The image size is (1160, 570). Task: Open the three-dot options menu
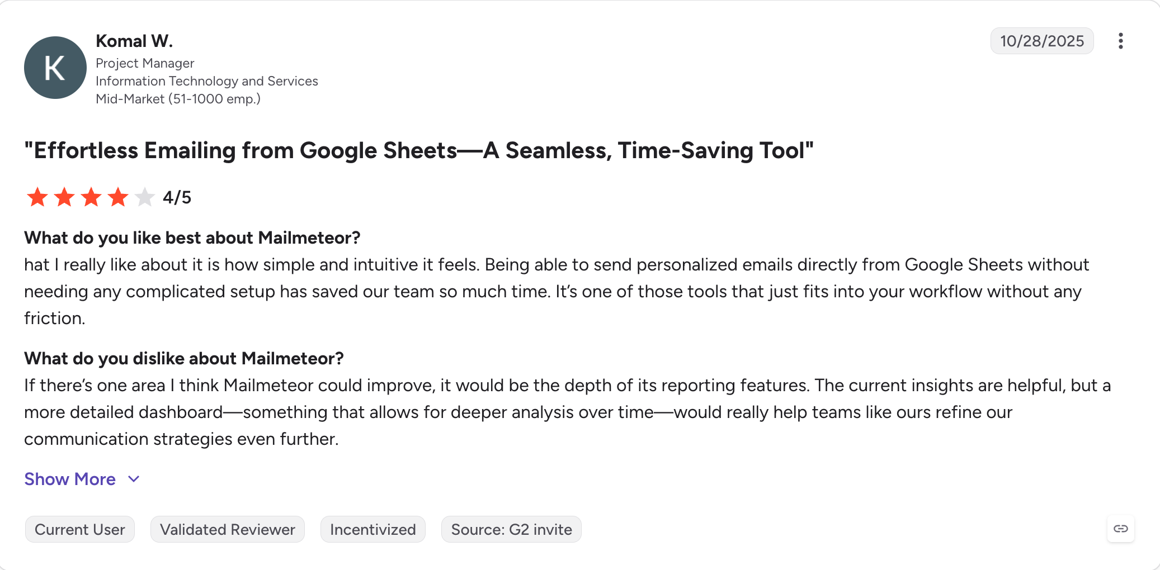click(1120, 41)
